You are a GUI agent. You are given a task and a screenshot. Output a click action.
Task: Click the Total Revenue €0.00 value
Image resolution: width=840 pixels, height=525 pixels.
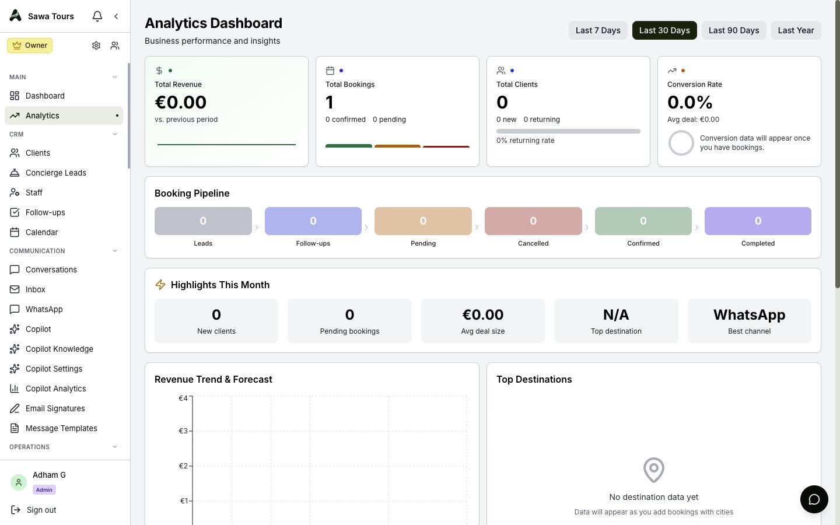tap(181, 103)
